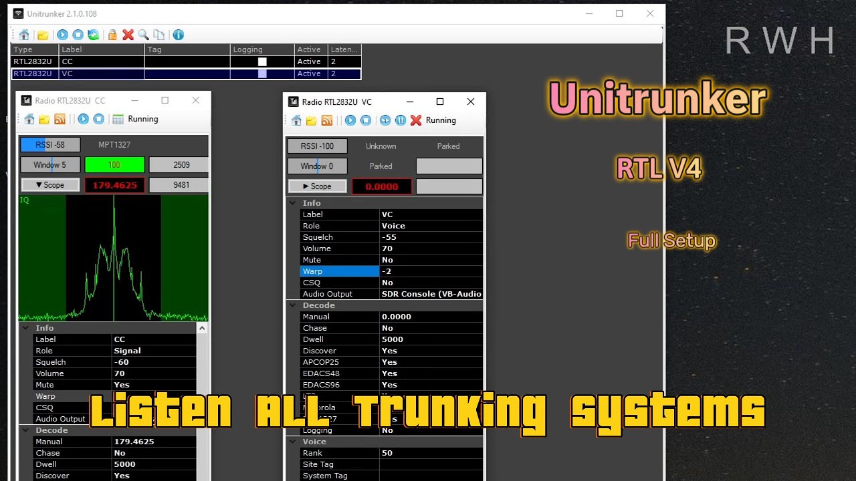This screenshot has height=481, width=856.
Task: Collapse the Info section in CC window
Action: coord(25,328)
